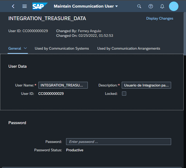Open the help question mark icon
This screenshot has width=186, height=168.
coord(151,6)
